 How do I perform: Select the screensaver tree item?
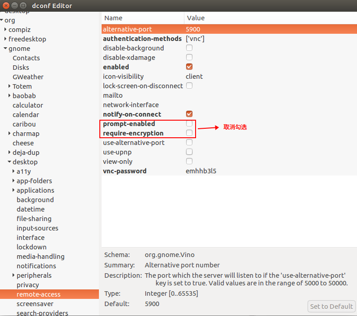[x=35, y=304]
